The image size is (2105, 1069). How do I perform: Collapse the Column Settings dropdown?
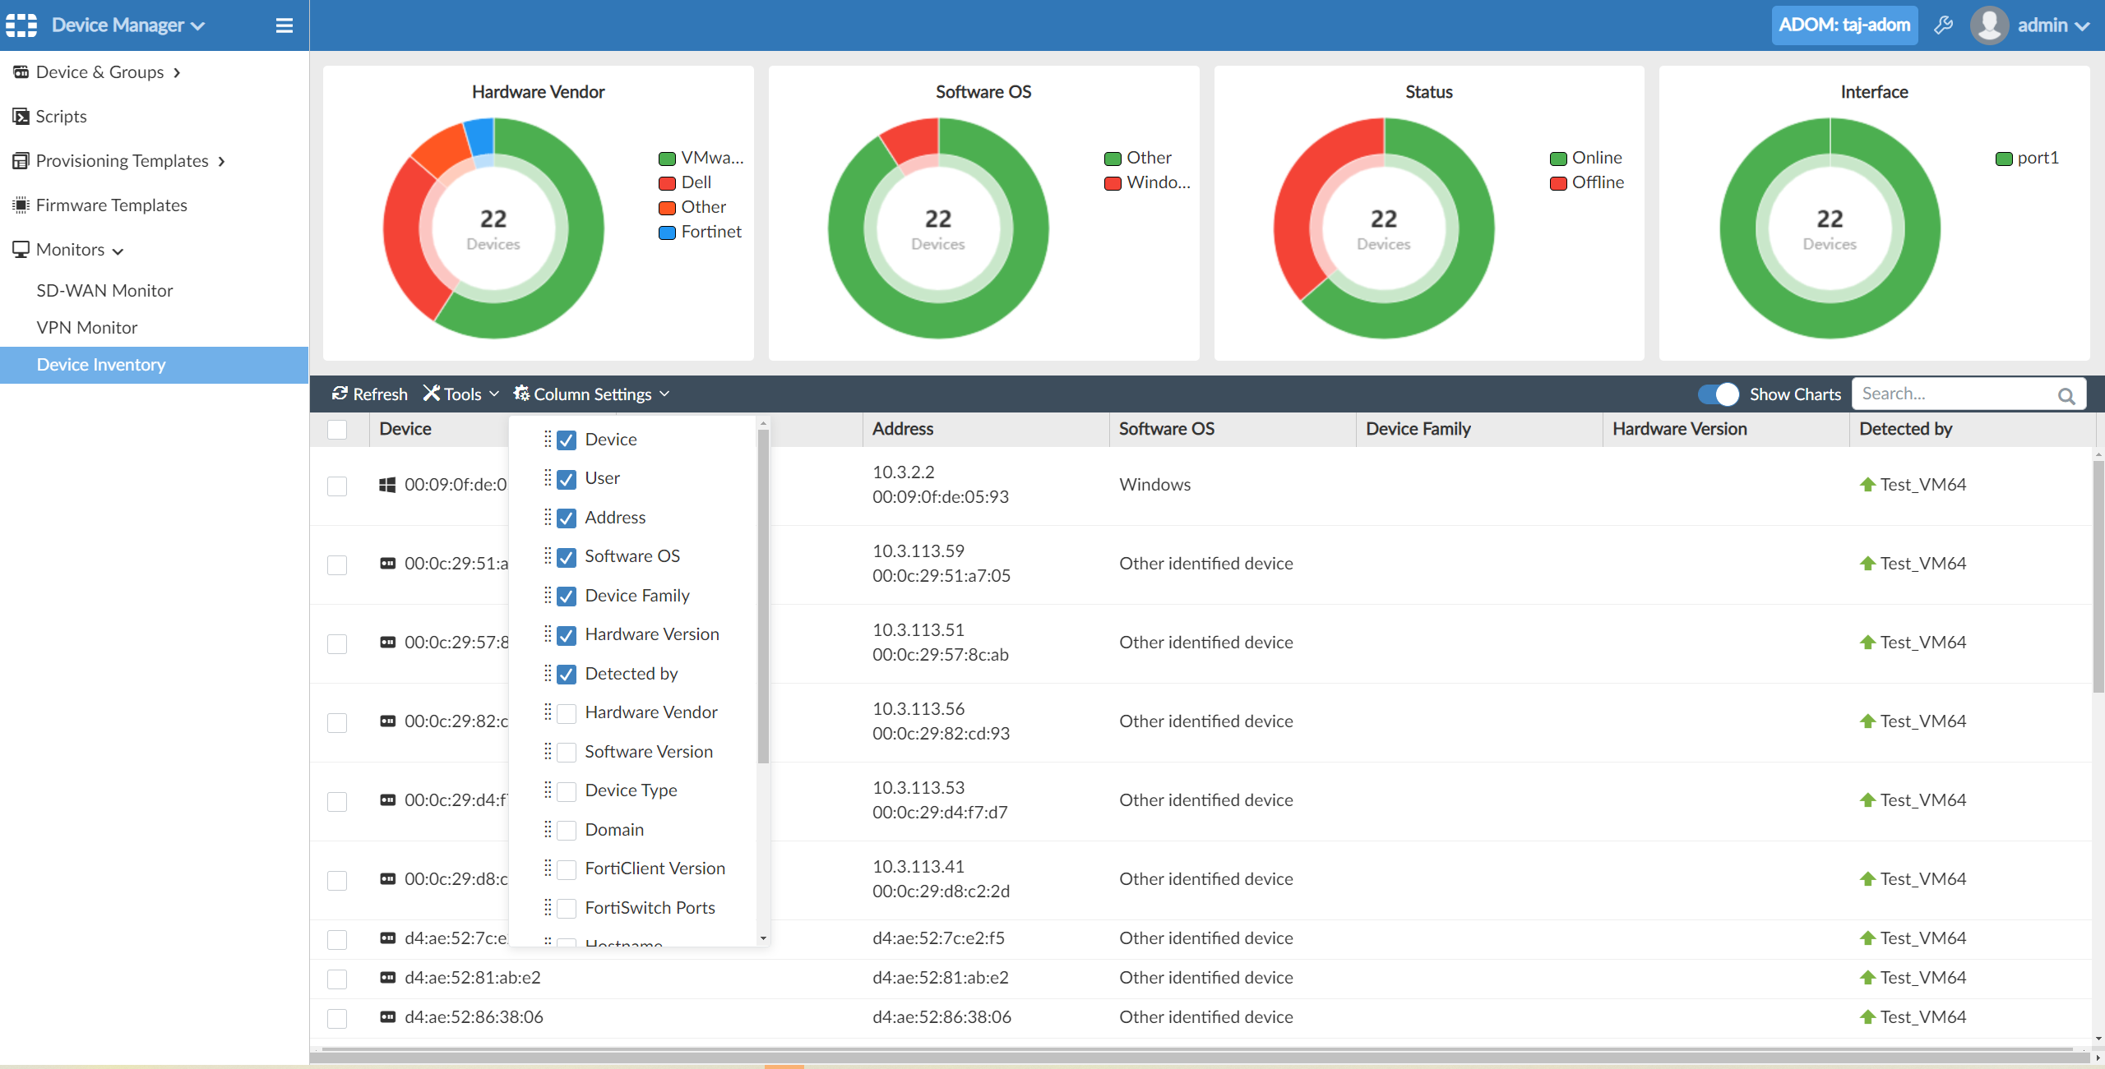[x=591, y=394]
